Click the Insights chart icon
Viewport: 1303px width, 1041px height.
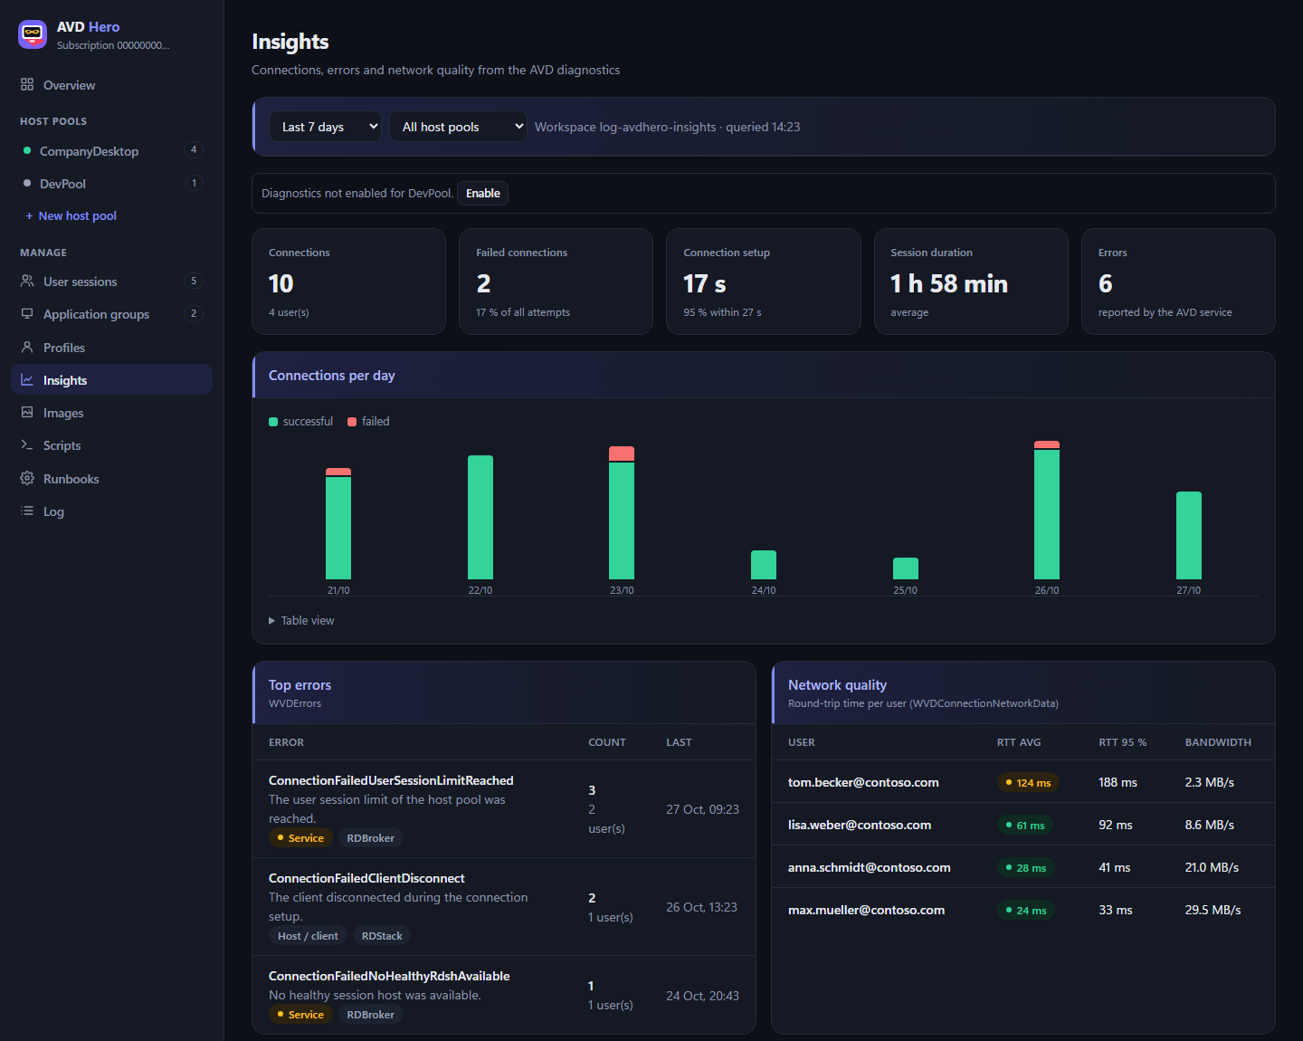[27, 379]
